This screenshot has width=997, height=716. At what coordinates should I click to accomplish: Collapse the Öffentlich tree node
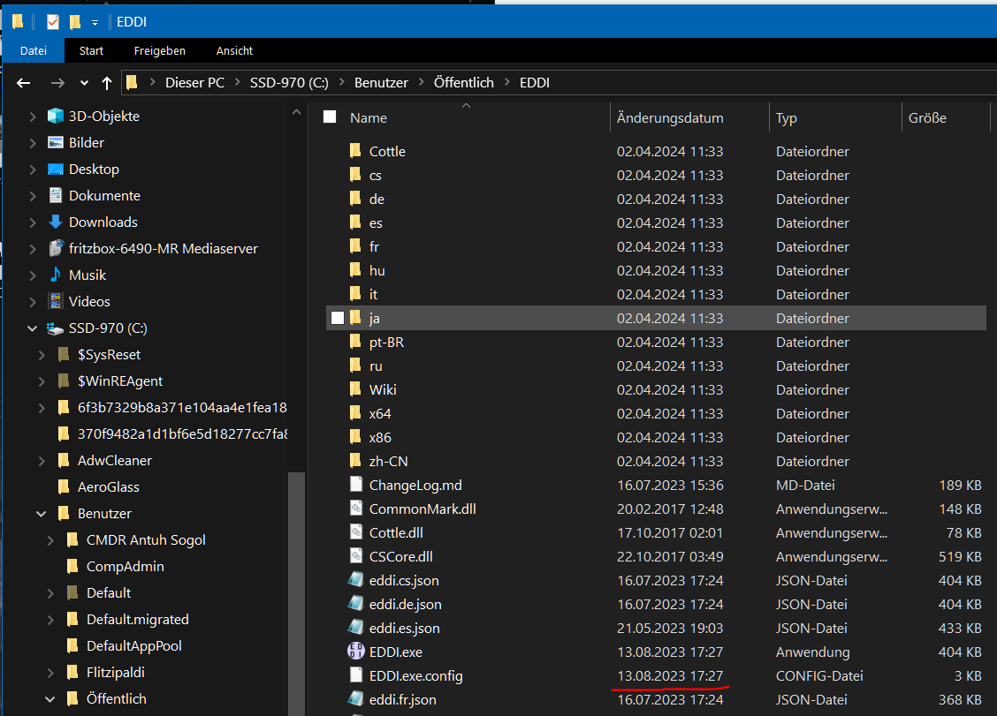[x=50, y=699]
